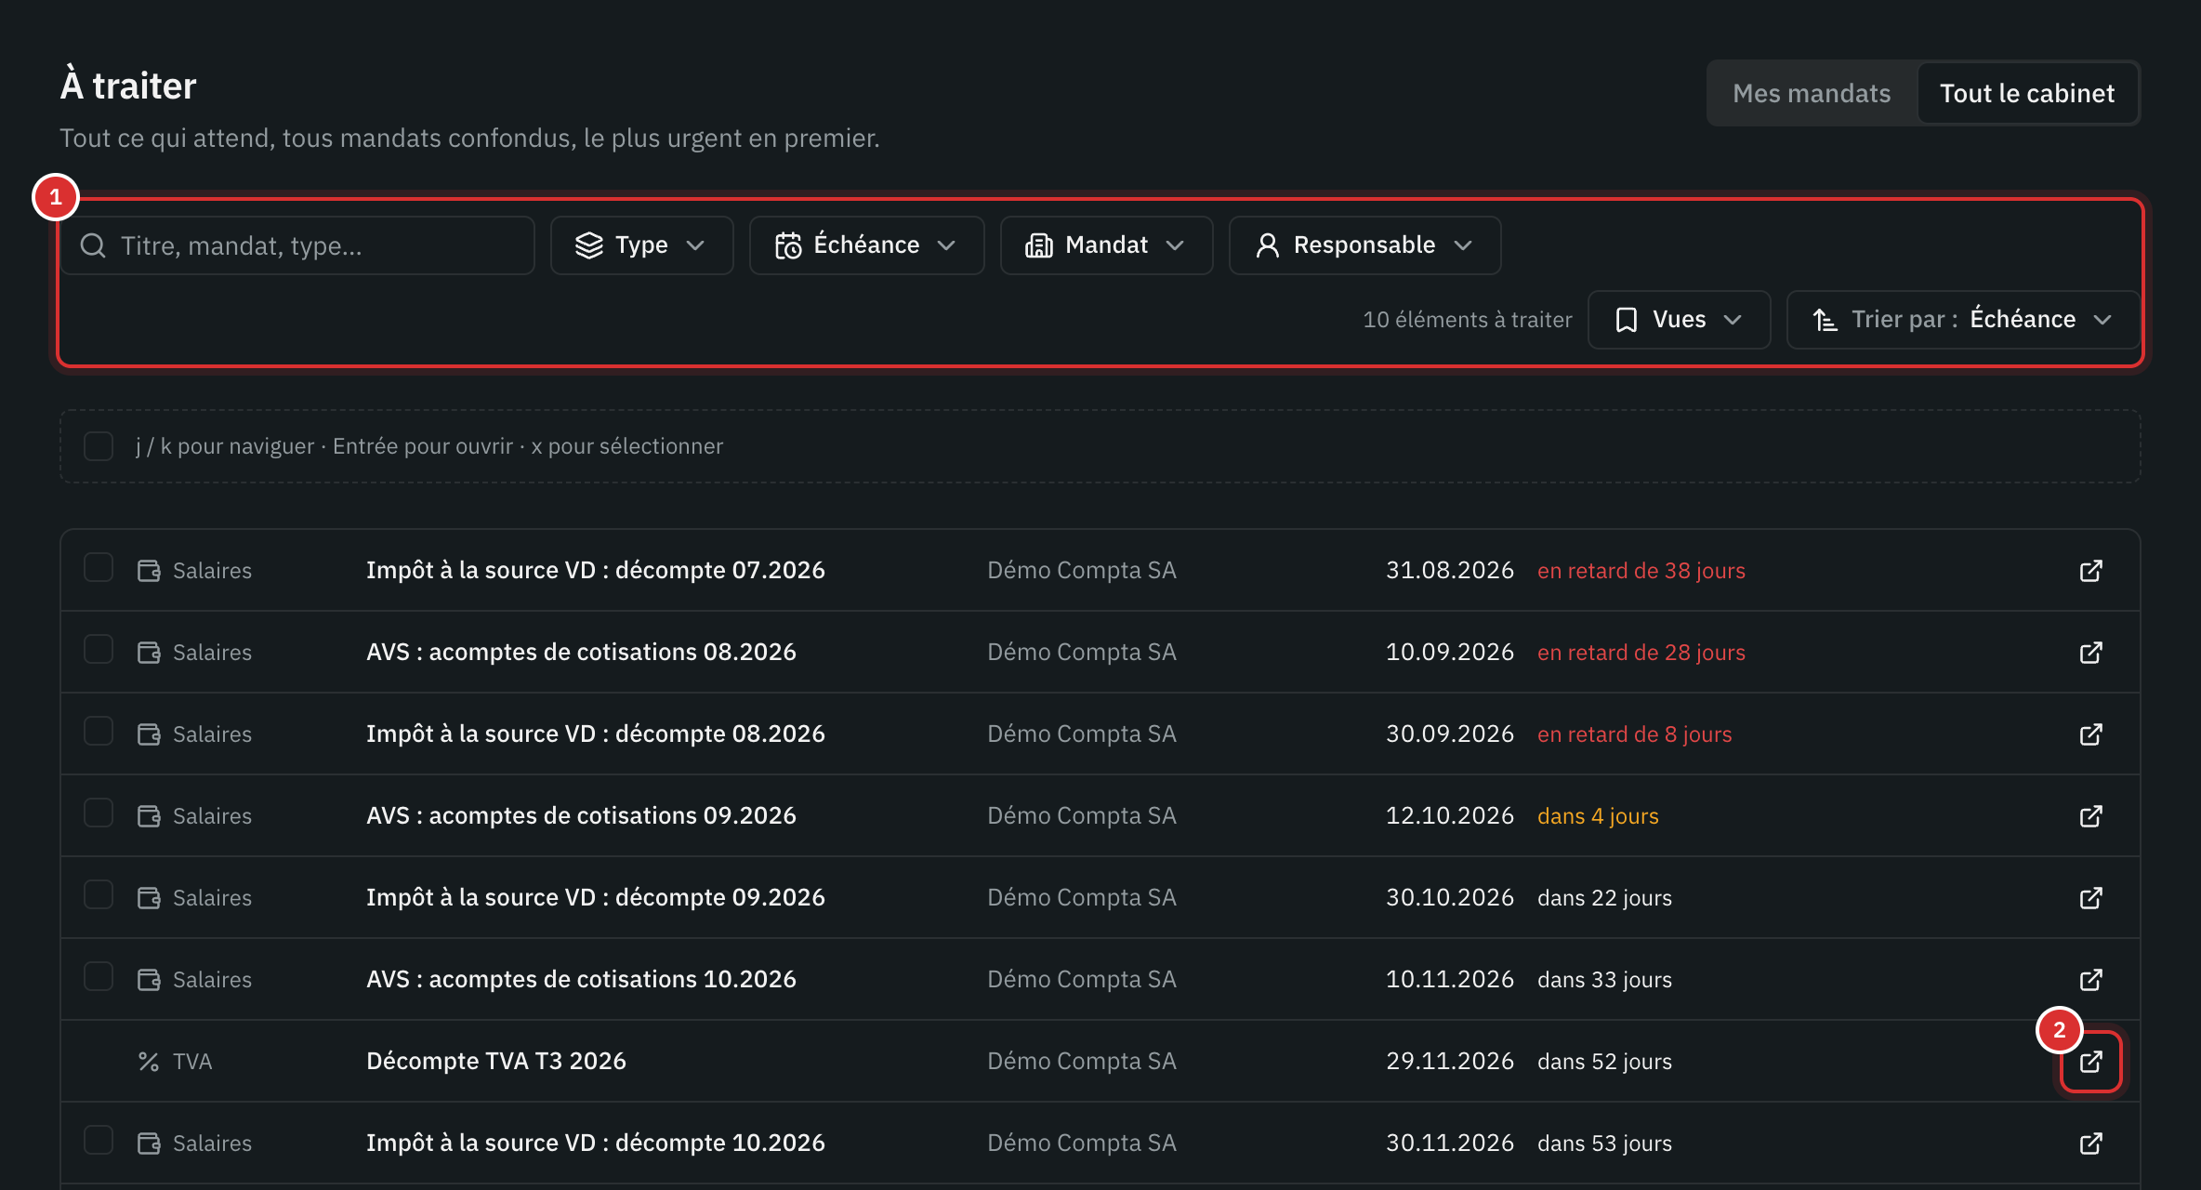The width and height of the screenshot is (2201, 1190).
Task: Check the AVS acomptes 08.2026 row
Action: point(99,649)
